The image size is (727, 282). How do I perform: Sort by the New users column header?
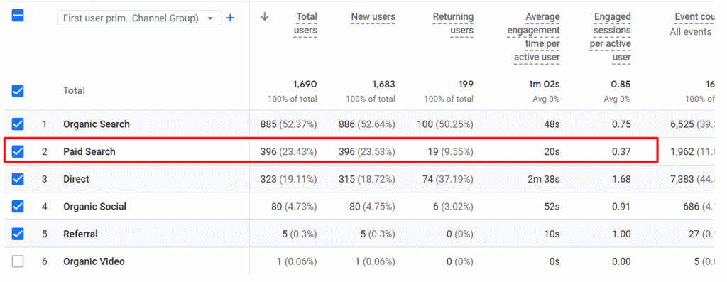(373, 17)
